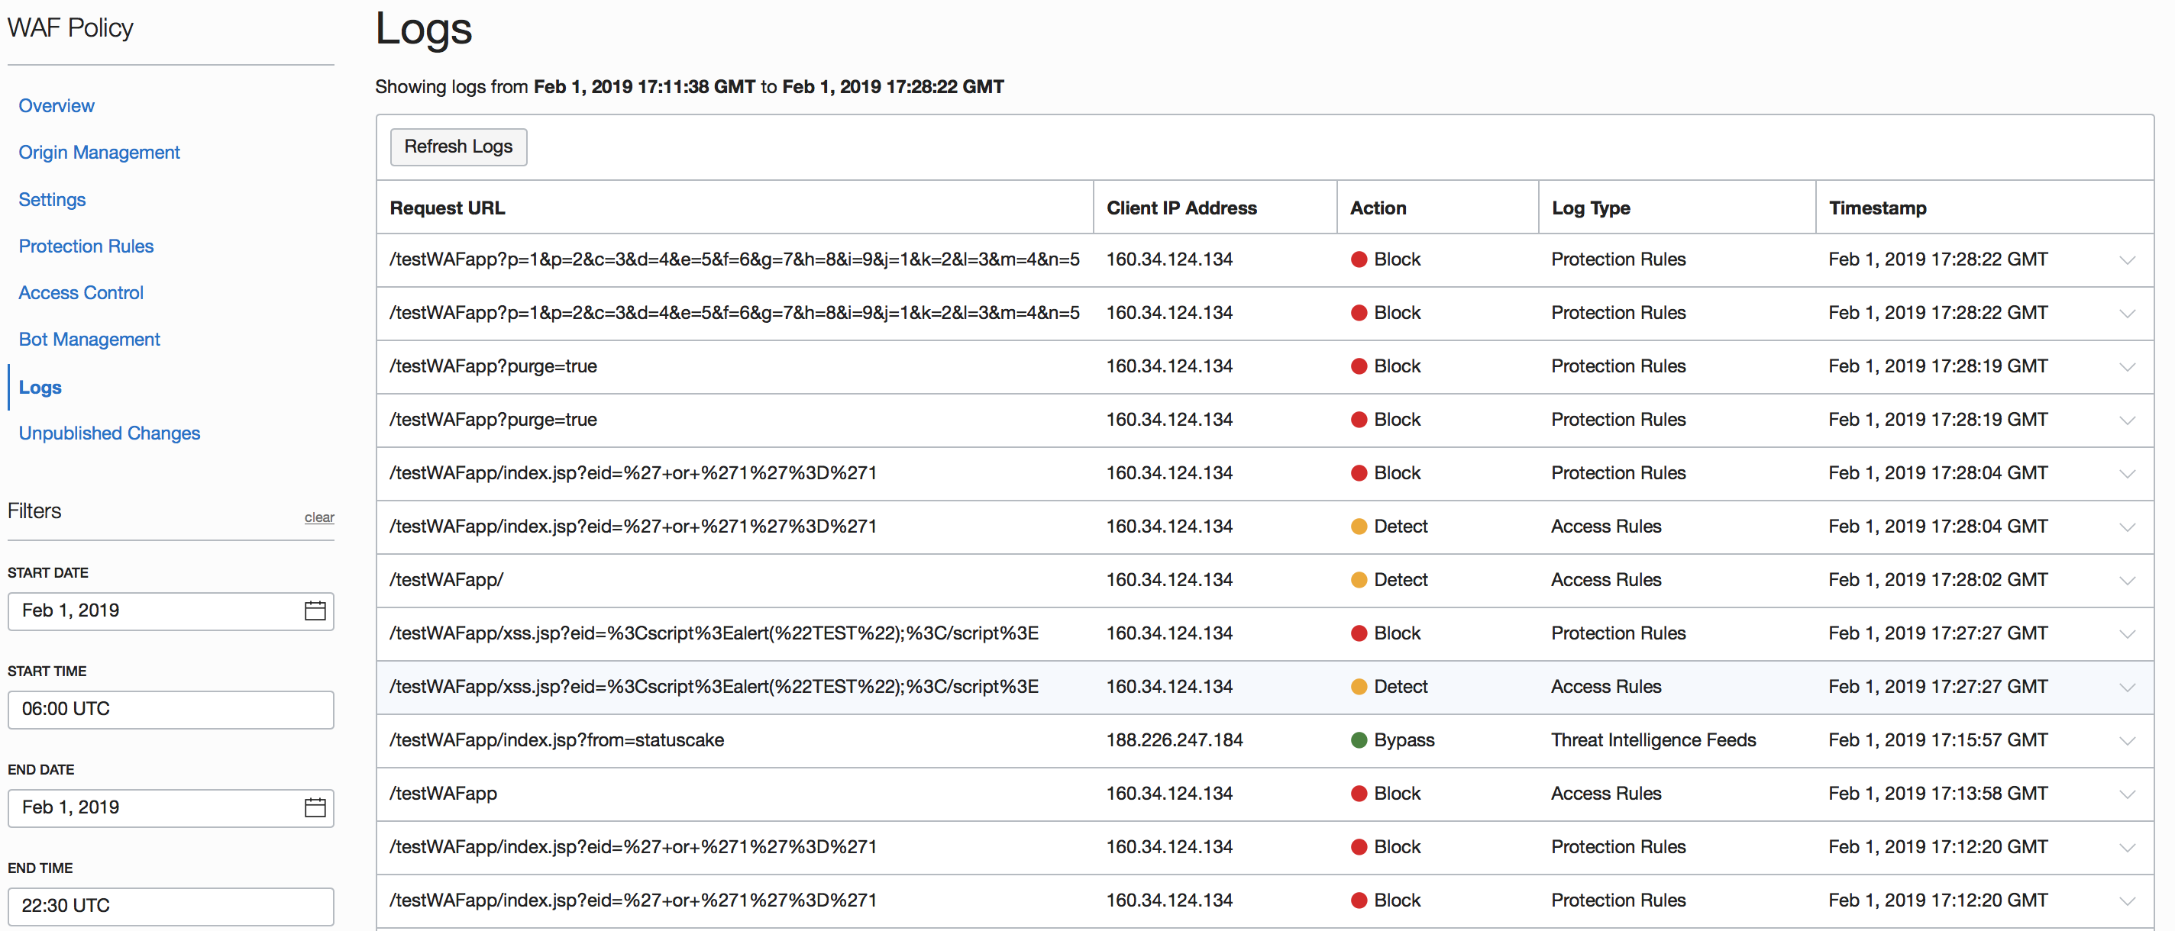Click red Block dot on purge=true first row
Image resolution: width=2175 pixels, height=931 pixels.
click(1359, 366)
